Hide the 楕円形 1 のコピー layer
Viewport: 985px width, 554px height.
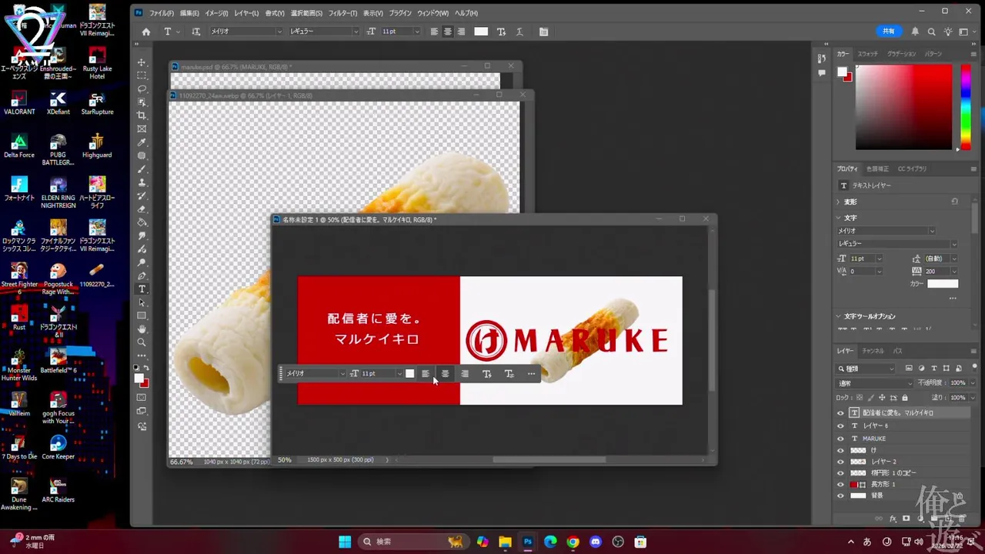coord(840,473)
